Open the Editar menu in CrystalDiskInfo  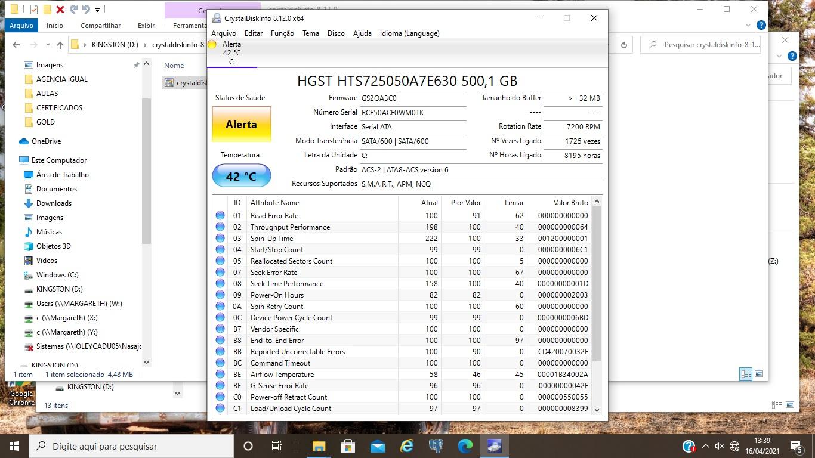tap(254, 33)
